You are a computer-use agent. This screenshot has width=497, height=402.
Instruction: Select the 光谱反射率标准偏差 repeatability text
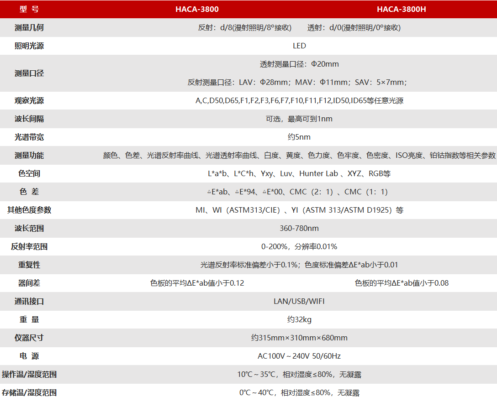[299, 265]
